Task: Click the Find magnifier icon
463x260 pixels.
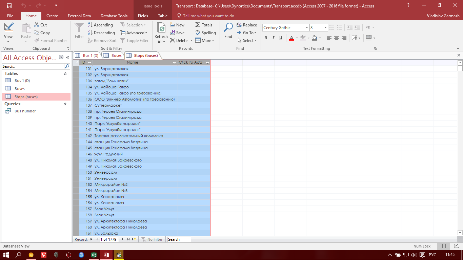Action: 228,27
